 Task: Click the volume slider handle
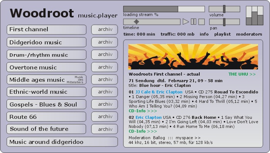point(224,9)
